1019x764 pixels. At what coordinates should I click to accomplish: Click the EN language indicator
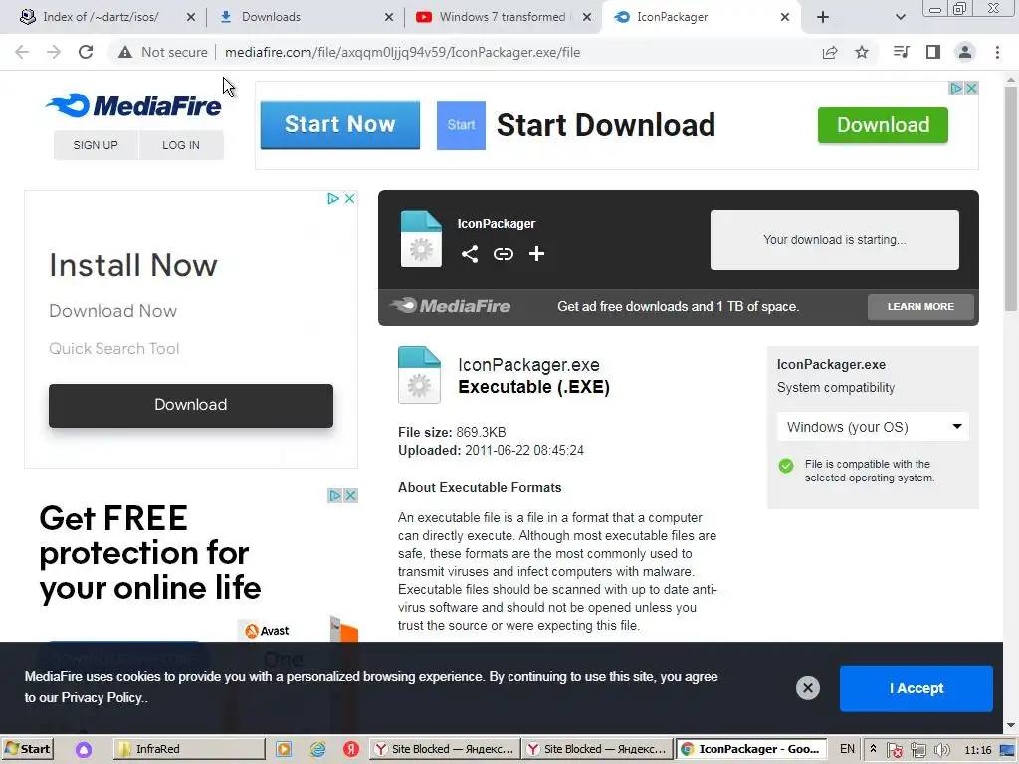[847, 749]
